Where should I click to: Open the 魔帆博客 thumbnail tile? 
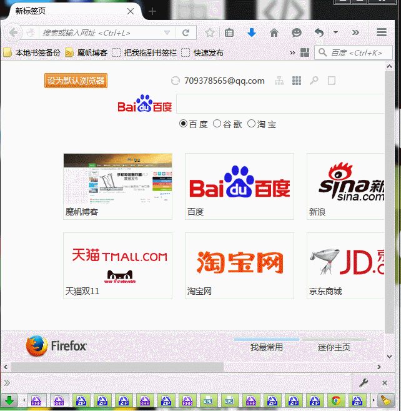click(x=117, y=186)
